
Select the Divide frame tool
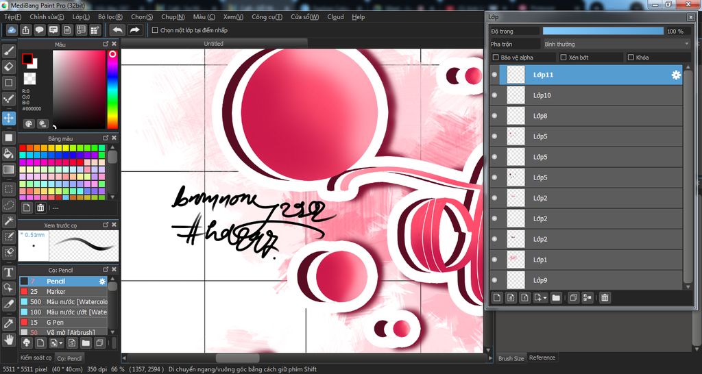[x=8, y=303]
